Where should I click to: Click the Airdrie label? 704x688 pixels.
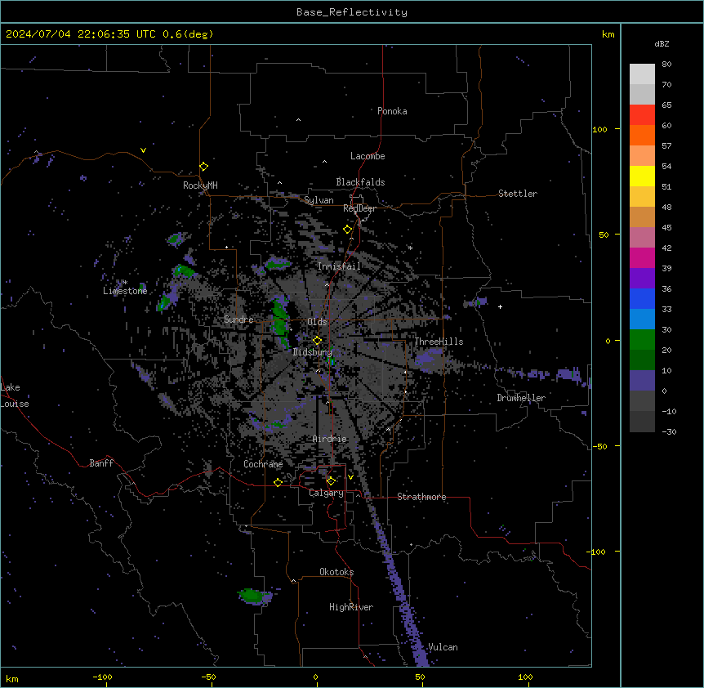[330, 439]
